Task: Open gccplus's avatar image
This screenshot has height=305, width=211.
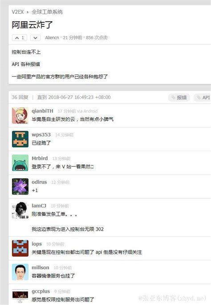Action: [x=20, y=296]
